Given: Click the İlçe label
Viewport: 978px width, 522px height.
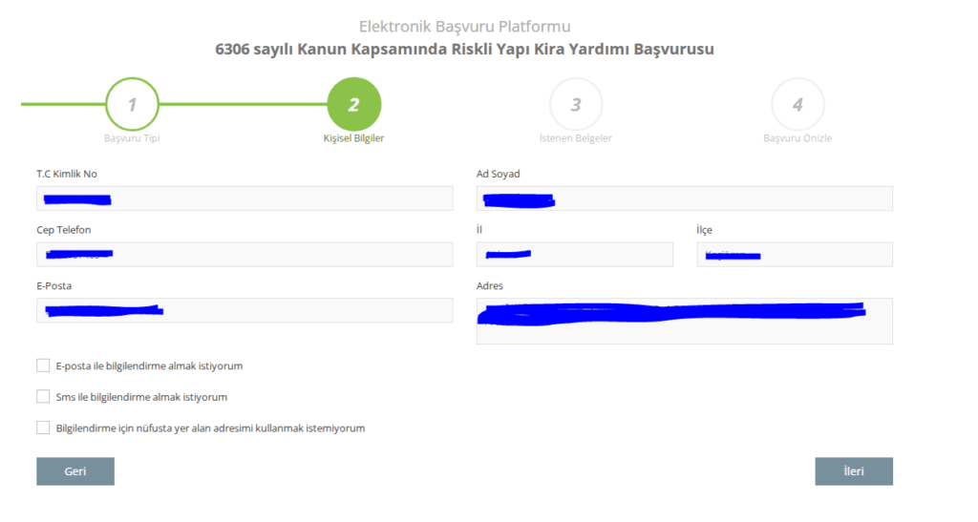Looking at the screenshot, I should [704, 230].
